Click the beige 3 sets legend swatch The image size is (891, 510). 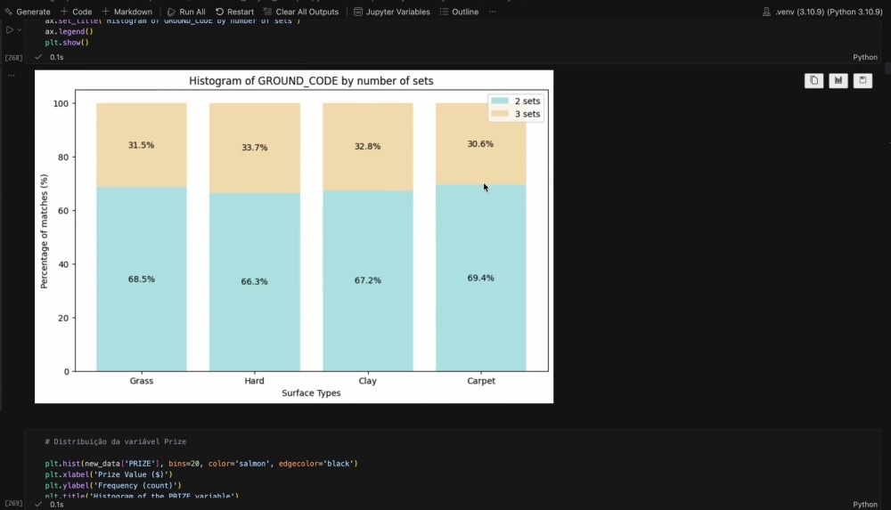500,114
